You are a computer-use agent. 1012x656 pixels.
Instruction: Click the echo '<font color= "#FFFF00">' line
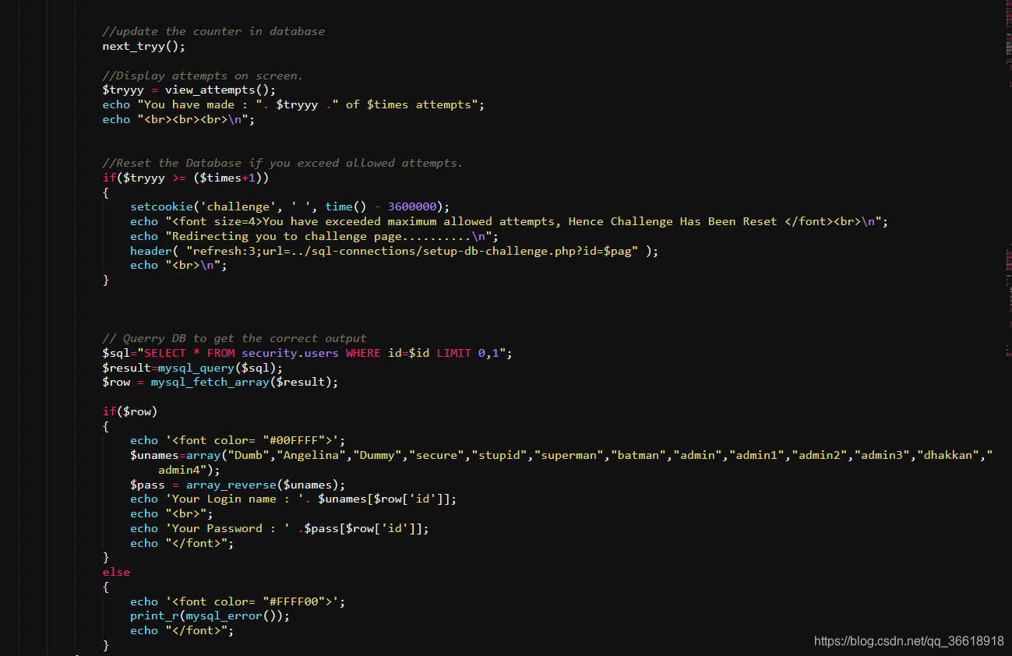(238, 601)
